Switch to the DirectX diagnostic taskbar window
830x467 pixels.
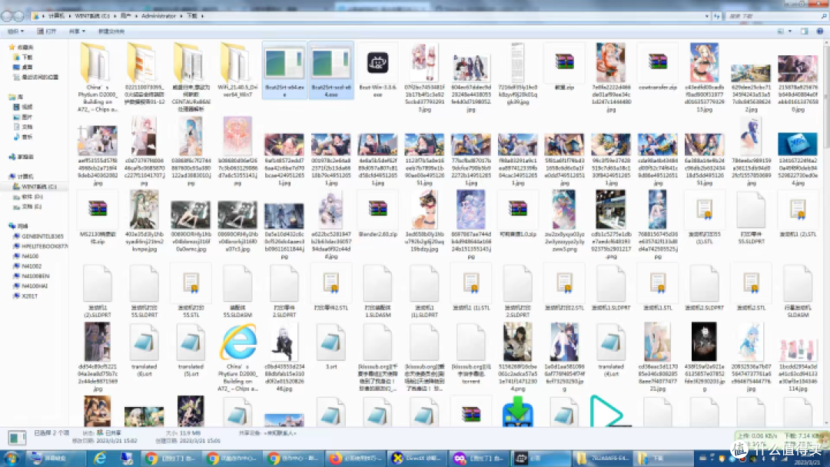tap(417, 458)
